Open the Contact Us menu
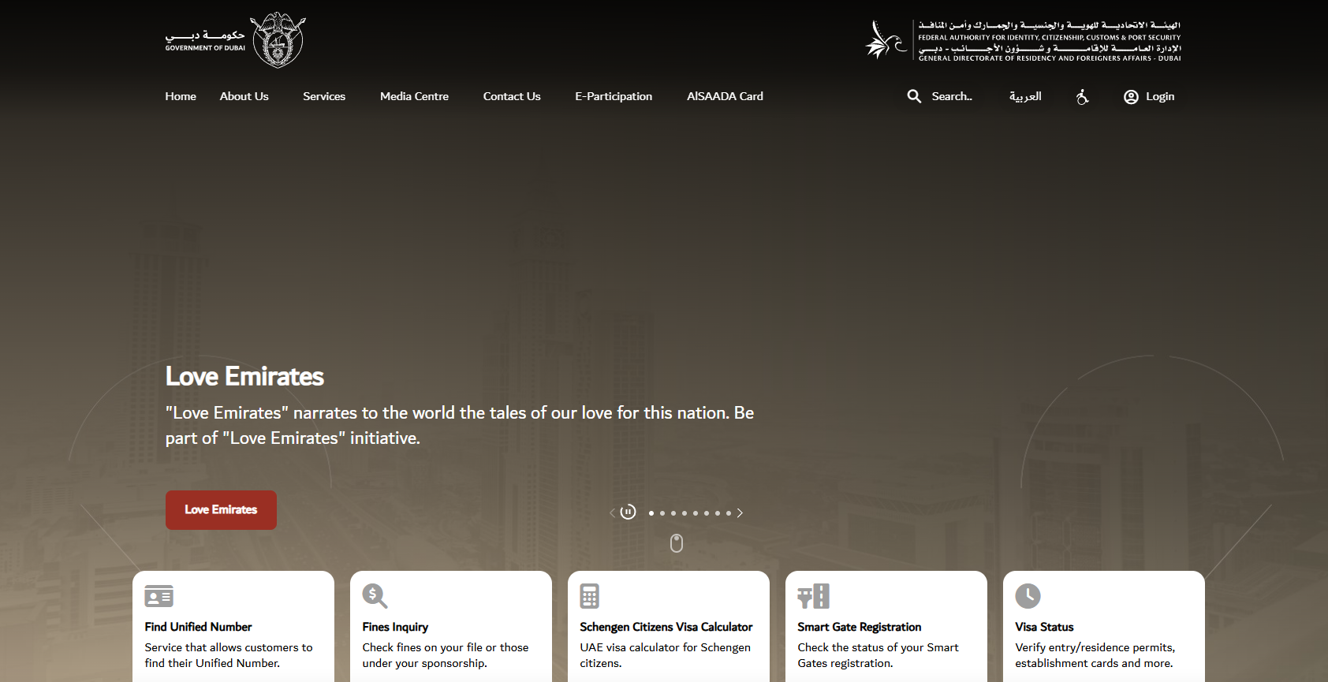 [512, 96]
